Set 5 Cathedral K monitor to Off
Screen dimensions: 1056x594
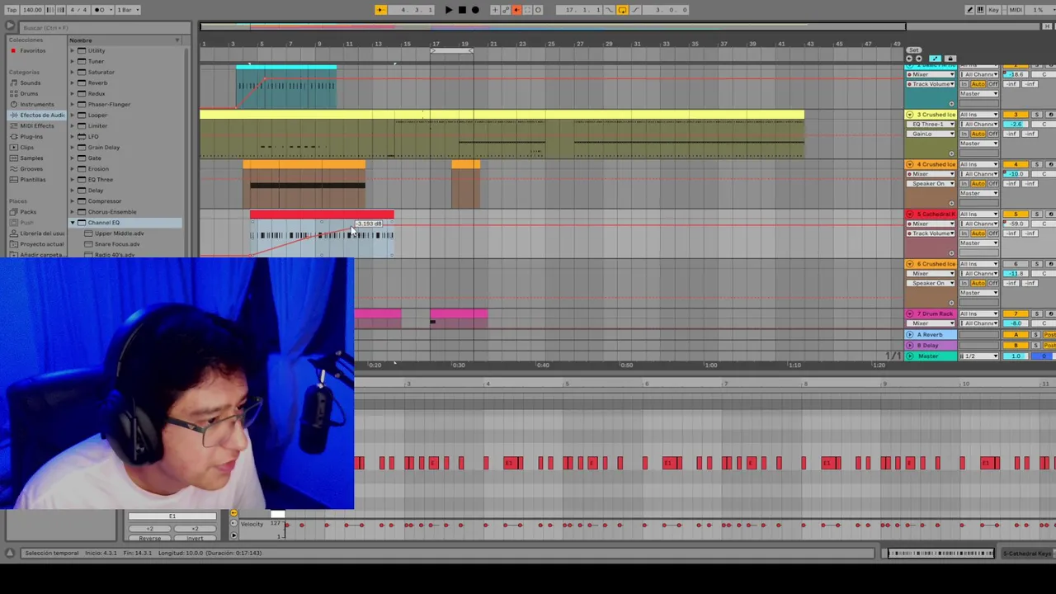coord(993,233)
